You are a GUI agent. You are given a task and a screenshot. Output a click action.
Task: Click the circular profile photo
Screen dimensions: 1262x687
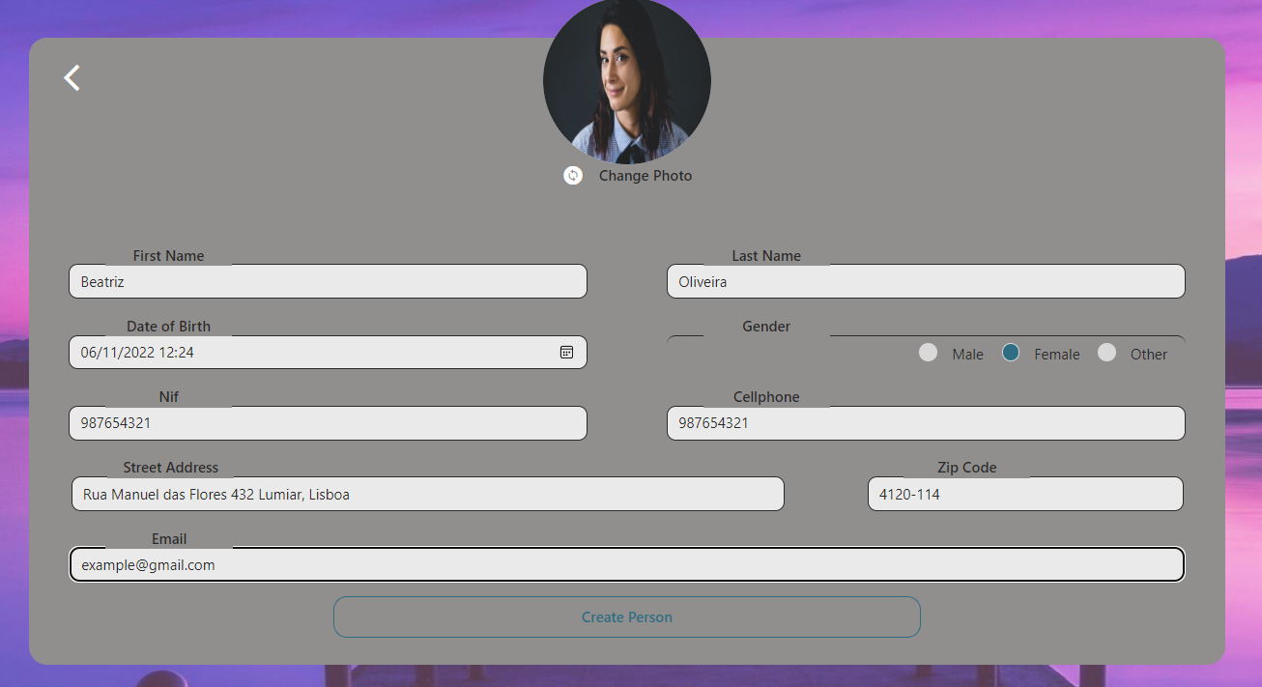[x=626, y=80]
